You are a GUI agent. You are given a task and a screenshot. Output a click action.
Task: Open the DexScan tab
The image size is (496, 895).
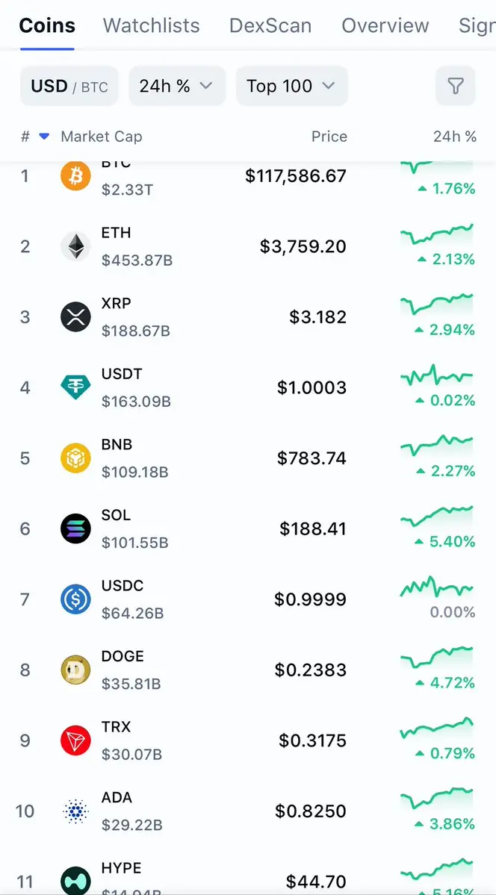point(270,25)
